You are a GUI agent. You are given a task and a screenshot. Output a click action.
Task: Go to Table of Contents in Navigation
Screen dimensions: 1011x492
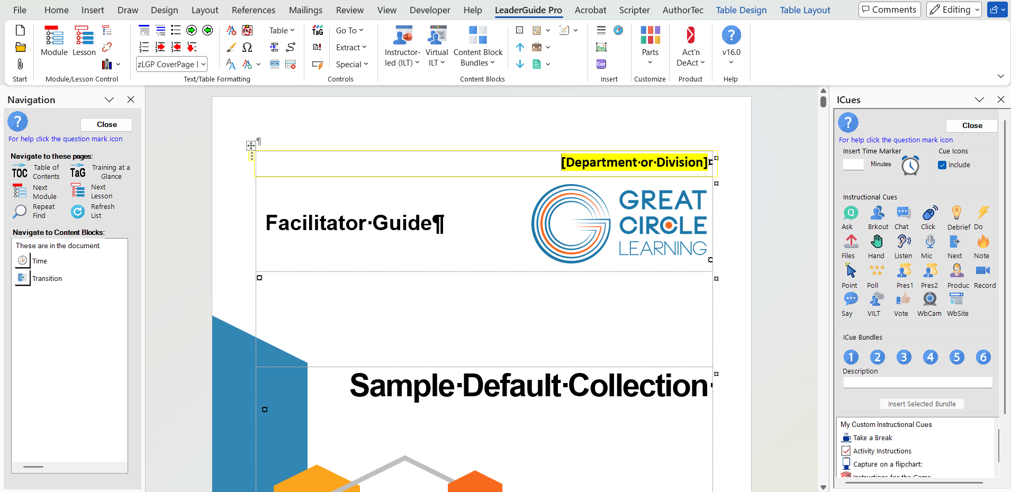pos(36,172)
